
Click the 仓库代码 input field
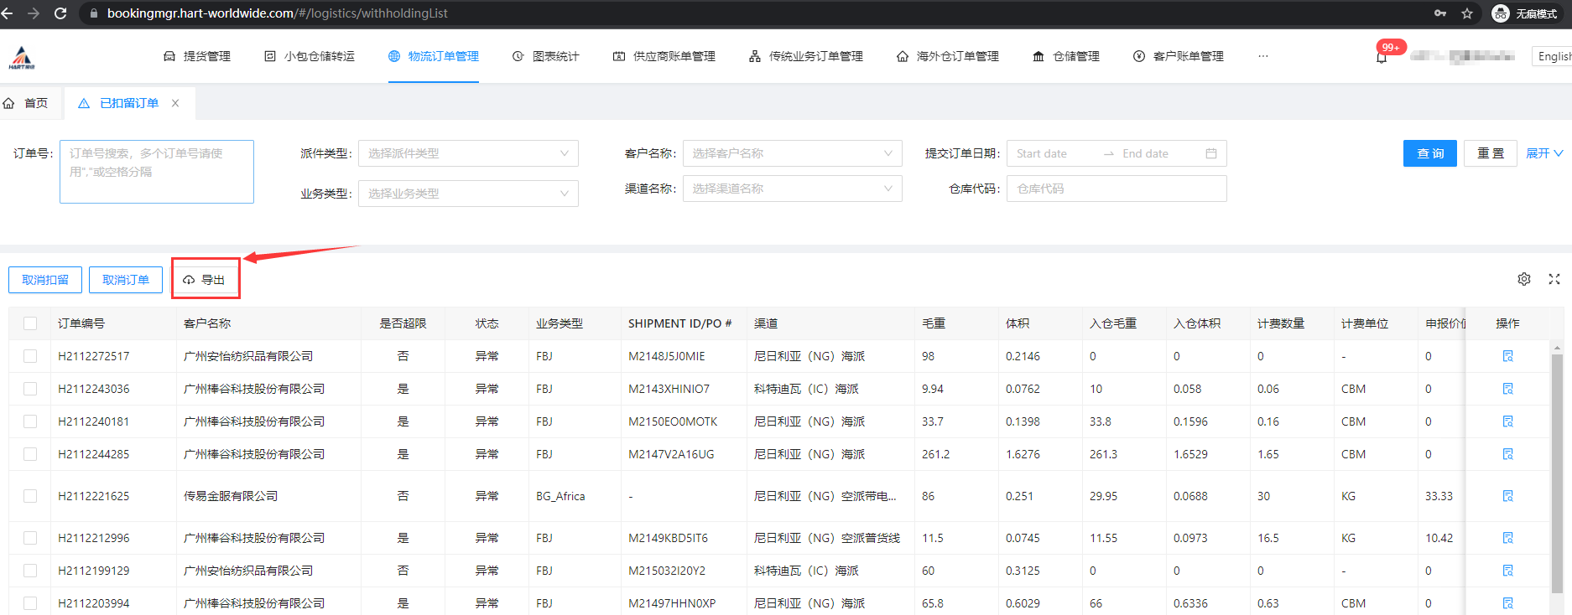tap(1116, 189)
